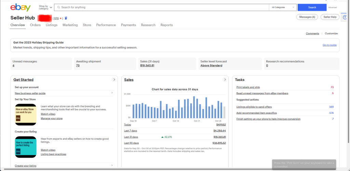This screenshot has height=171, width=350.
Task: Click Watch video under Set Up Your Store
Action: pyautogui.click(x=48, y=114)
